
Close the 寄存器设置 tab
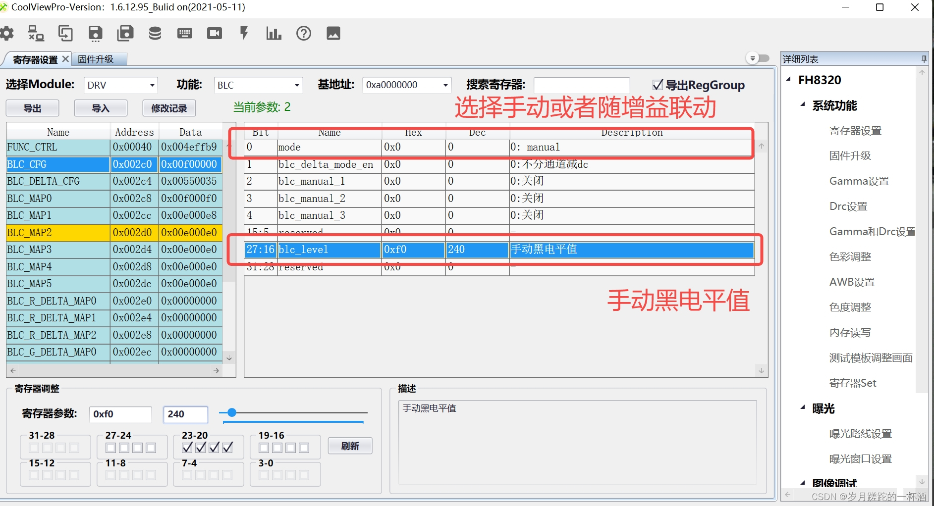tap(65, 59)
